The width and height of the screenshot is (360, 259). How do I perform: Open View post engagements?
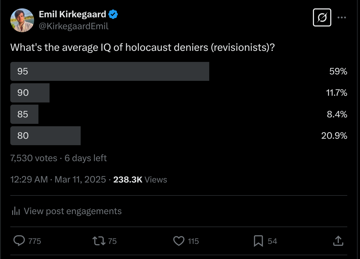pos(73,211)
